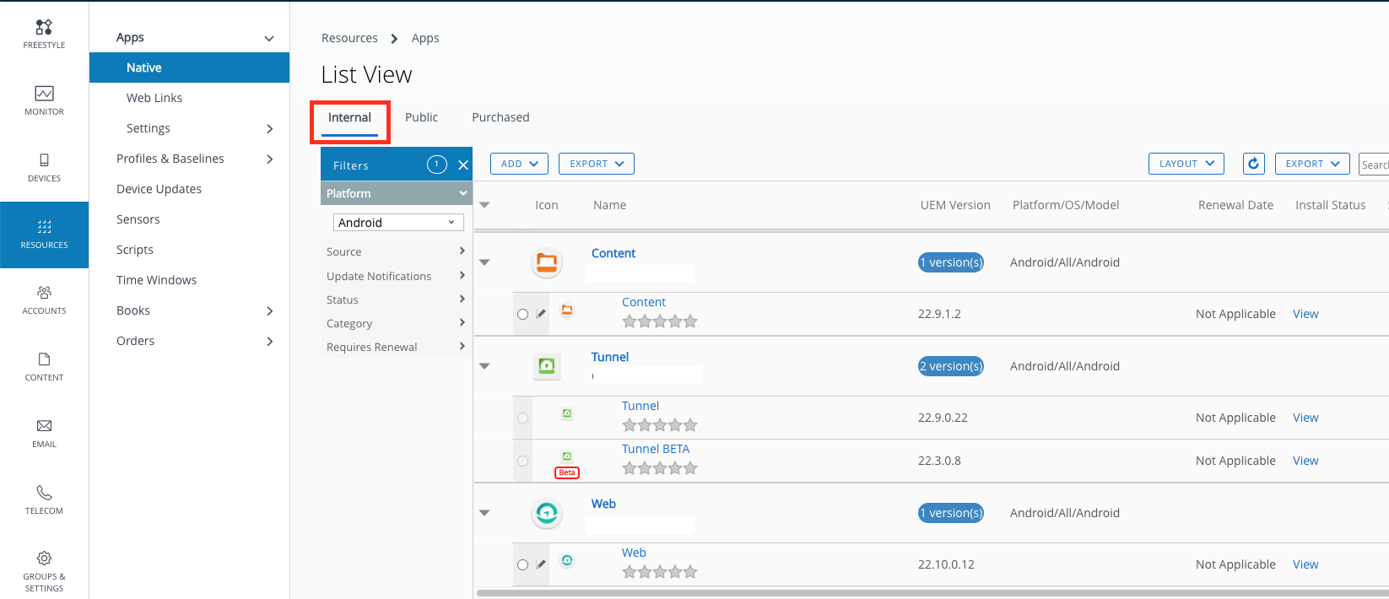Image resolution: width=1389 pixels, height=599 pixels.
Task: Click the View link for Tunnel BETA
Action: click(x=1305, y=461)
